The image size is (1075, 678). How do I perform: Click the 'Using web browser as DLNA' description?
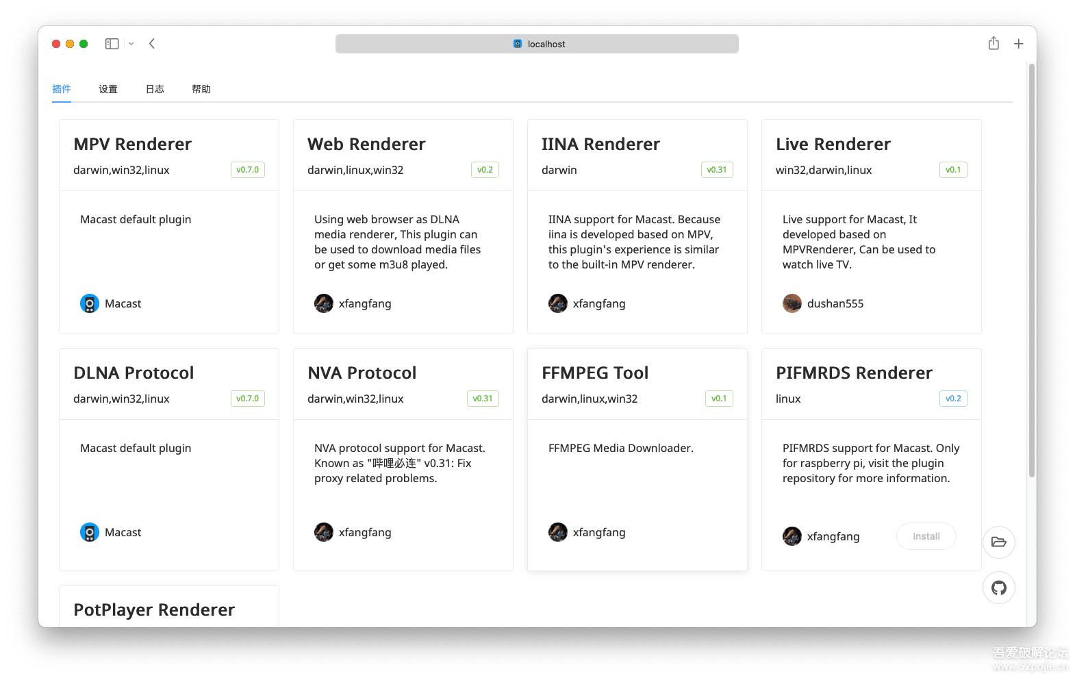pyautogui.click(x=398, y=242)
